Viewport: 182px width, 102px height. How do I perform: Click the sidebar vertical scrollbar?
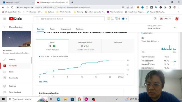[x=32, y=60]
